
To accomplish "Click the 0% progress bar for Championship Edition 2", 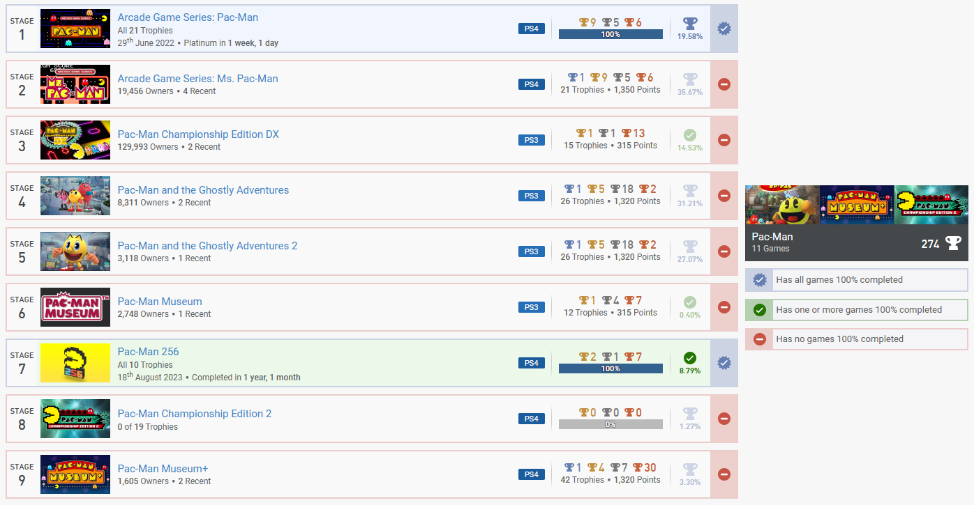I will (x=610, y=424).
